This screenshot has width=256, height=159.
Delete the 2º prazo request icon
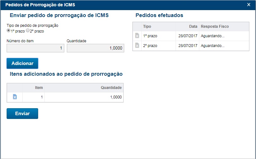click(x=137, y=46)
